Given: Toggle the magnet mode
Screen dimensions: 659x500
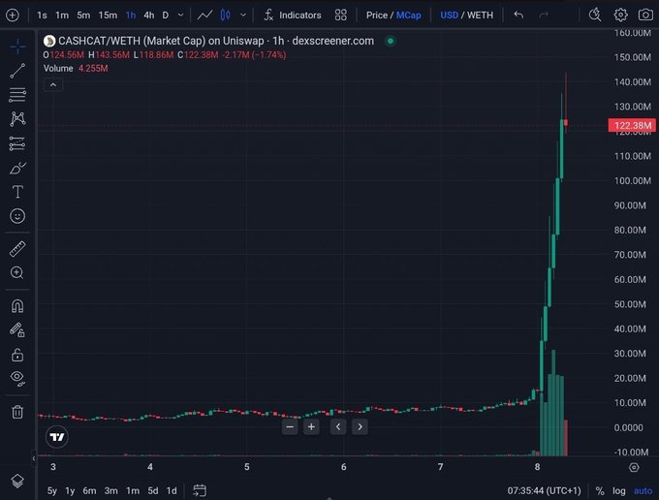Looking at the screenshot, I should pyautogui.click(x=17, y=306).
